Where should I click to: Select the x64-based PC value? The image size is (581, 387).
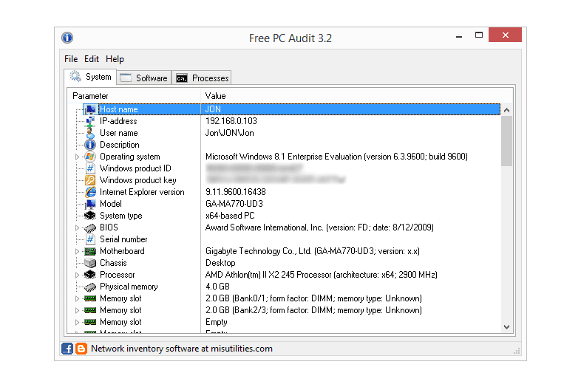[230, 216]
